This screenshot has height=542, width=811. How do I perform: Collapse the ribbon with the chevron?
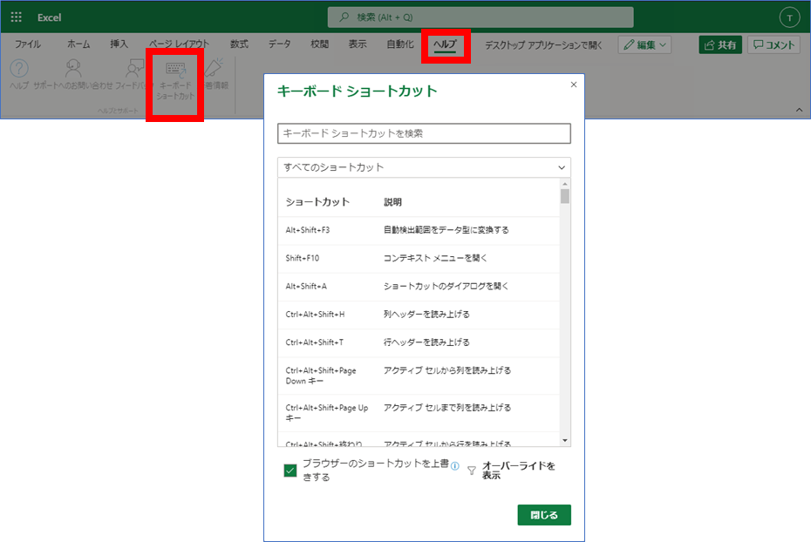point(799,110)
